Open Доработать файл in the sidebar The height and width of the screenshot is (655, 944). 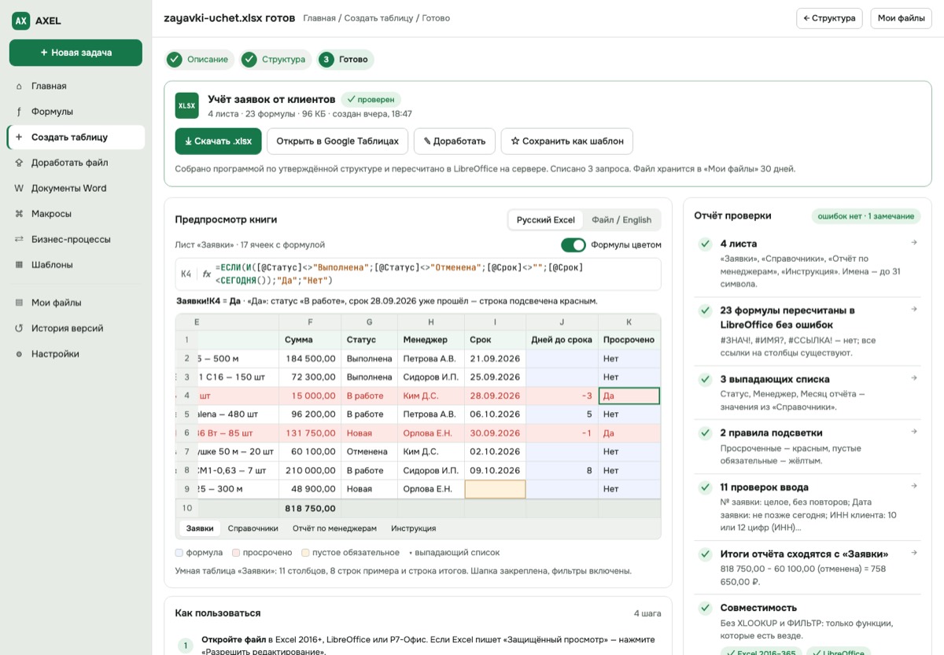[76, 163]
